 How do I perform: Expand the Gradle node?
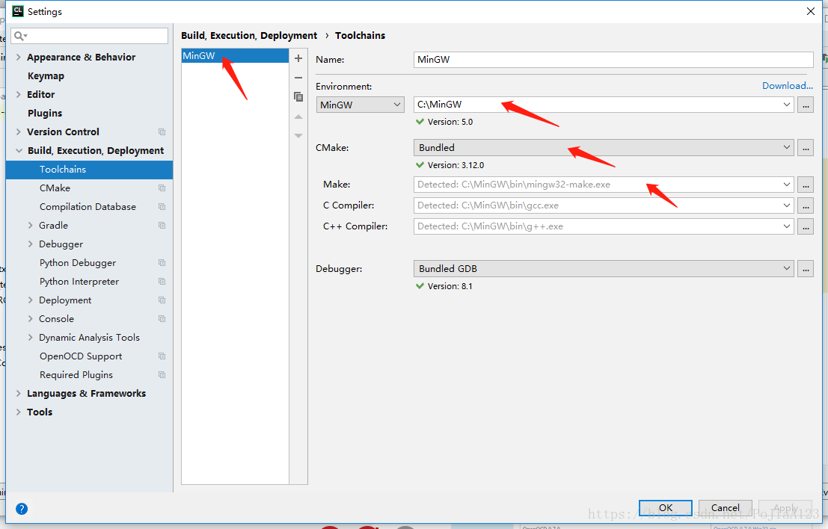[x=30, y=225]
